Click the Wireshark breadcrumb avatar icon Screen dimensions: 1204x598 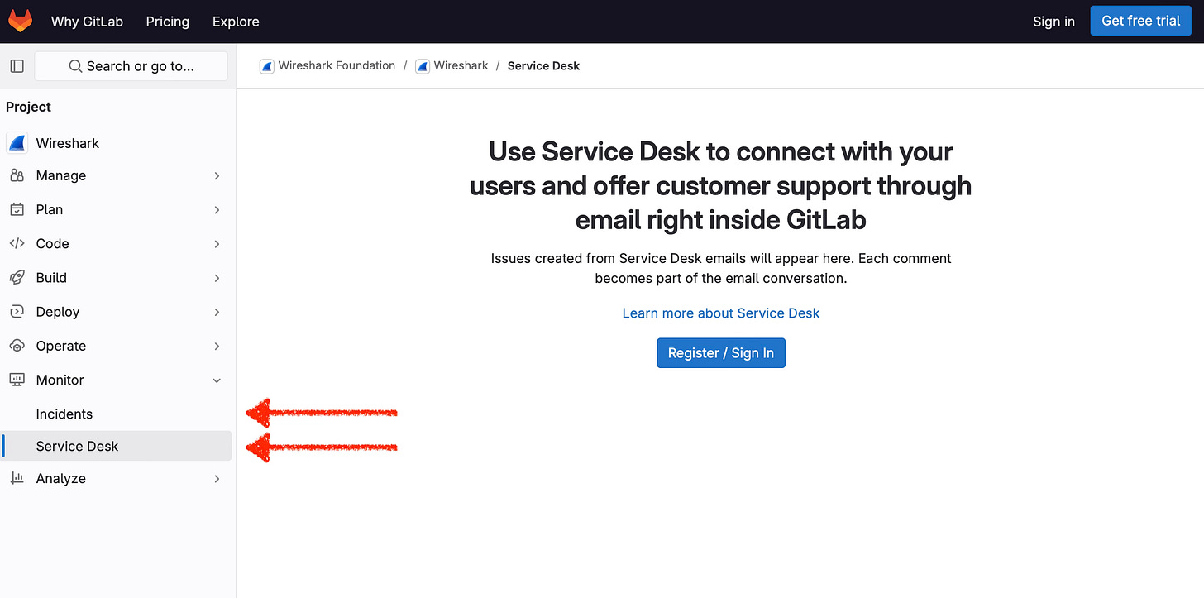422,66
